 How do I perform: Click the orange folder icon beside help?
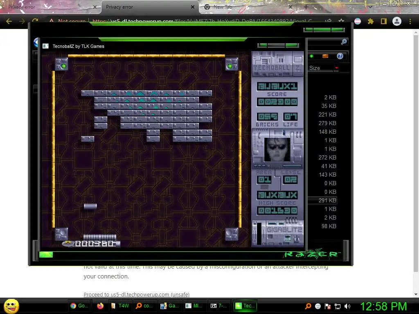coord(325,56)
